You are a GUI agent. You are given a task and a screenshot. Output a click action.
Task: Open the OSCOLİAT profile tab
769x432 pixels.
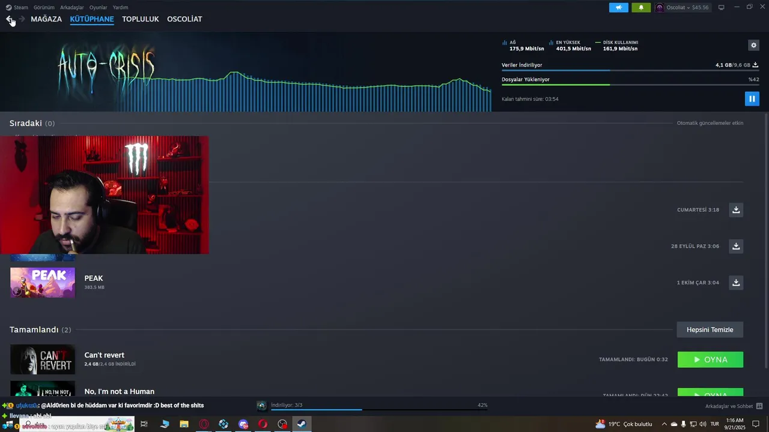(184, 19)
